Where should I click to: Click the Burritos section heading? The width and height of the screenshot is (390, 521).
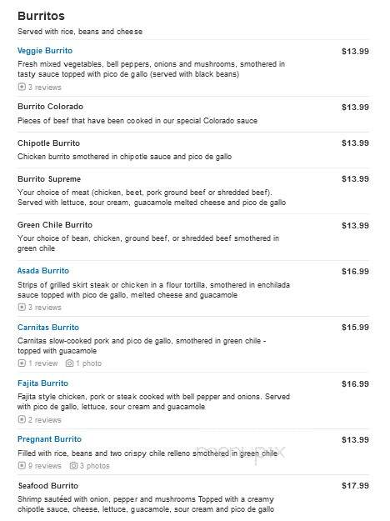click(41, 16)
